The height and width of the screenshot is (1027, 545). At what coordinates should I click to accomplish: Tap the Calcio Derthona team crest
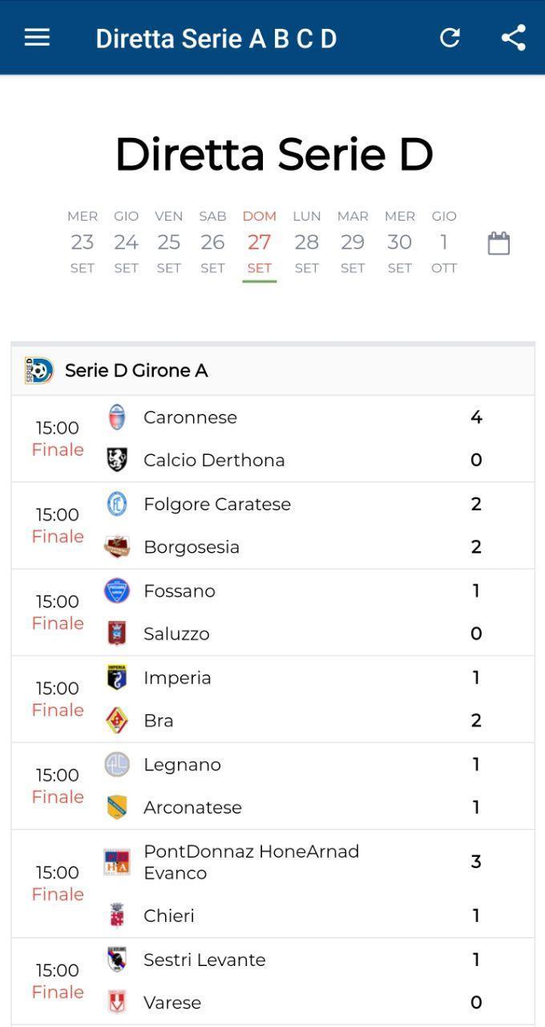tap(117, 460)
